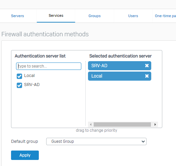Uncheck the SRV-AD authentication server checkbox

(x=19, y=85)
